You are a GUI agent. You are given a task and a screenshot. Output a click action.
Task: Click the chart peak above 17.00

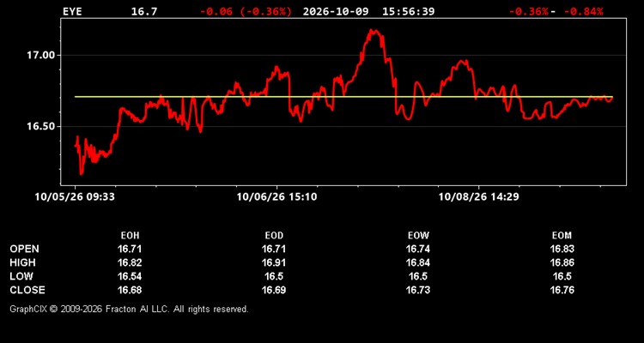pyautogui.click(x=374, y=31)
